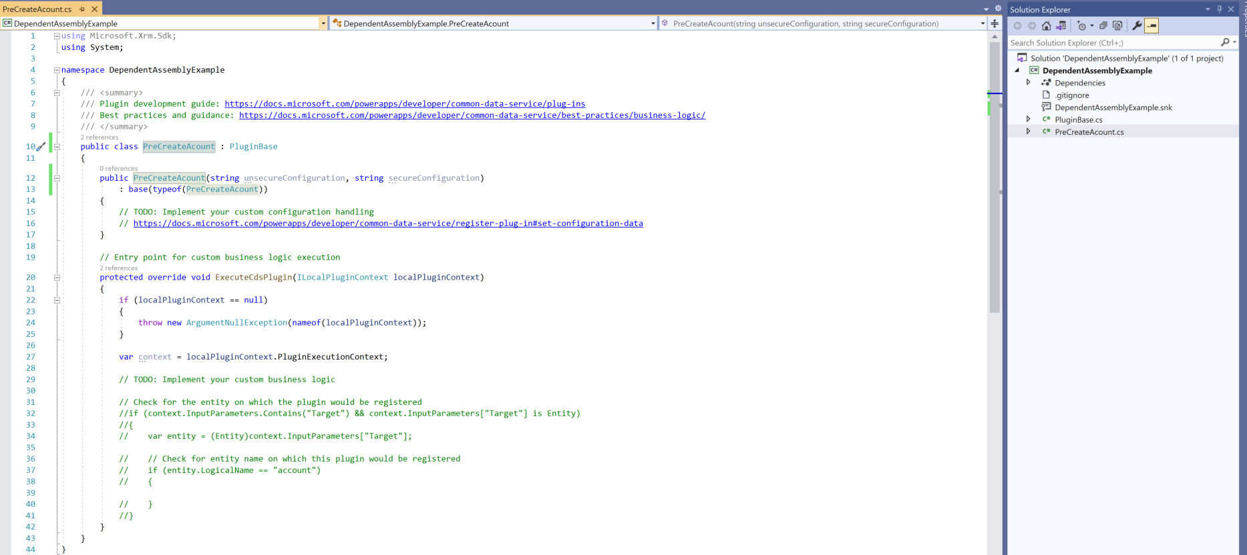Open the Pending Changes Filter clock icon
This screenshot has width=1247, height=555.
coord(1082,26)
